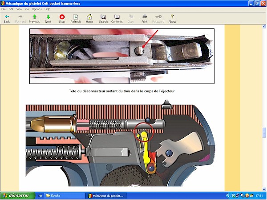The height and width of the screenshot is (200, 267).
Task: Expand the Go menu
Action: [x=27, y=9]
